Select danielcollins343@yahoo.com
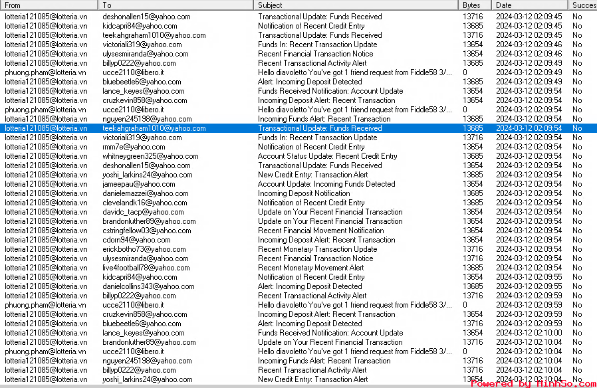The width and height of the screenshot is (597, 388). tap(148, 286)
